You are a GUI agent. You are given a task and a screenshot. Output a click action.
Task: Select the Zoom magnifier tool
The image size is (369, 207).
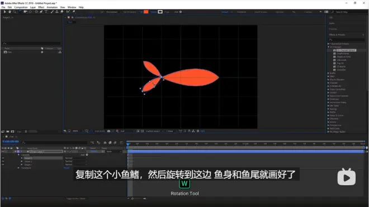(x=15, y=12)
